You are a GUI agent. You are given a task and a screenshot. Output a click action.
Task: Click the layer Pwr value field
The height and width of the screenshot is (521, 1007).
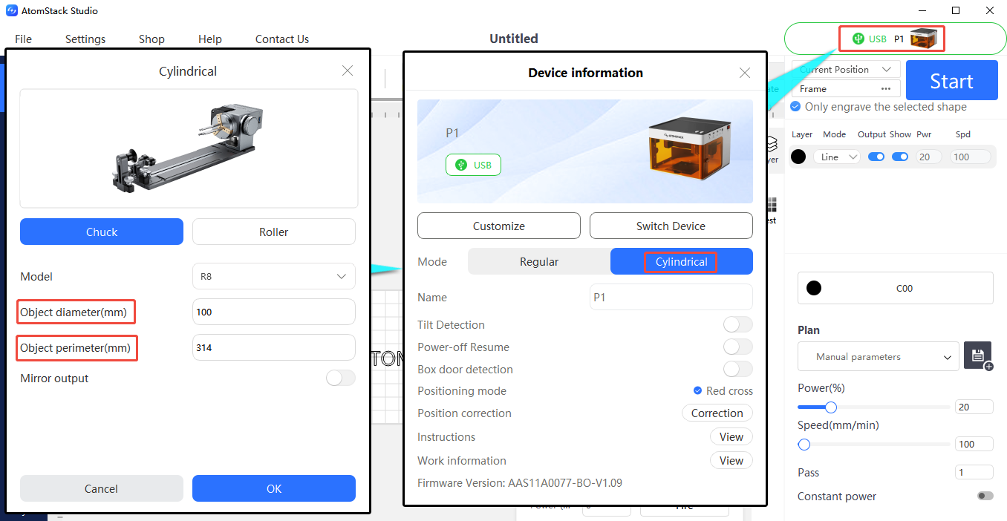928,157
